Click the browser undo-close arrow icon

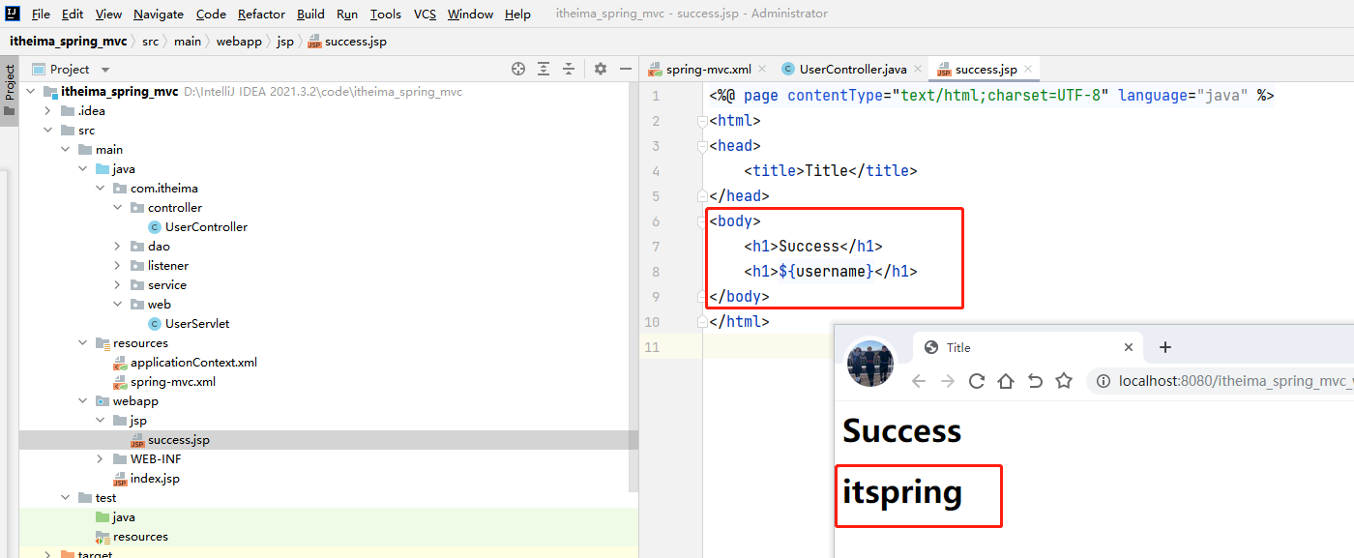pos(1035,381)
